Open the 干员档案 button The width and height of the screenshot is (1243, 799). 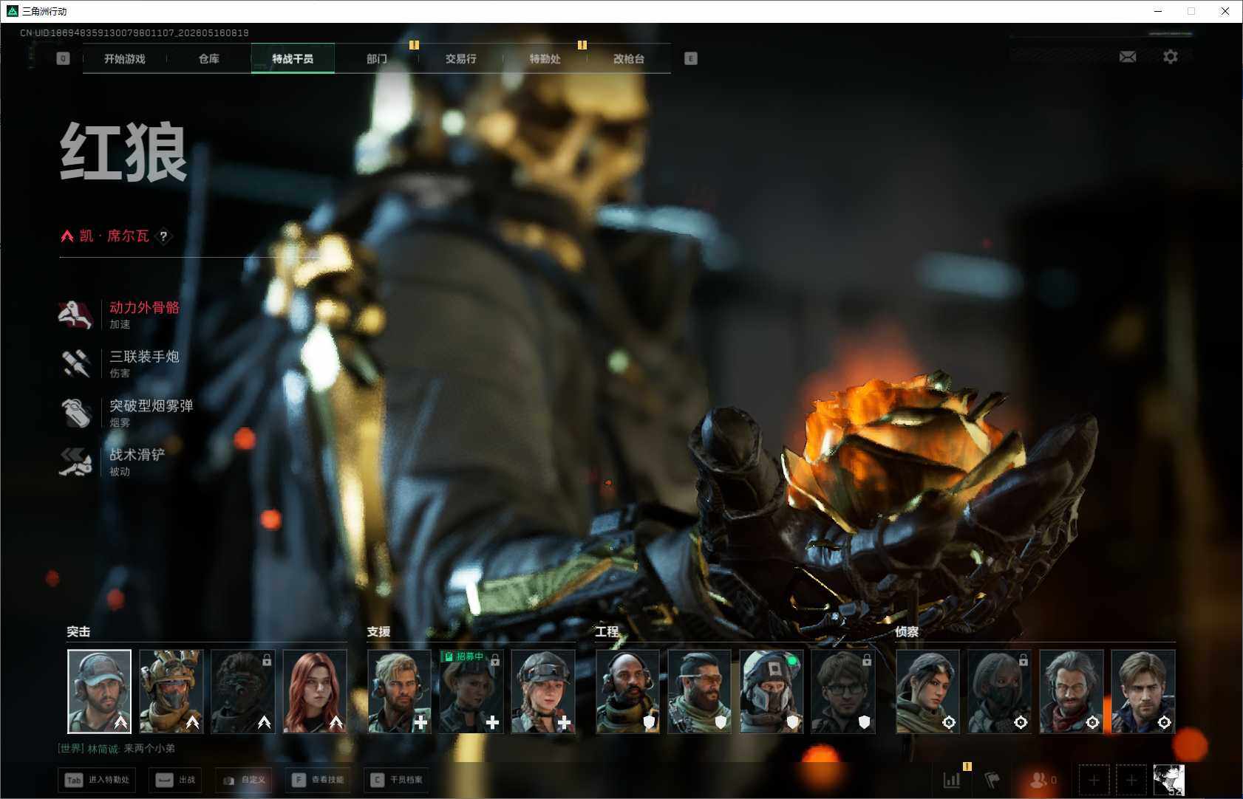[x=396, y=780]
